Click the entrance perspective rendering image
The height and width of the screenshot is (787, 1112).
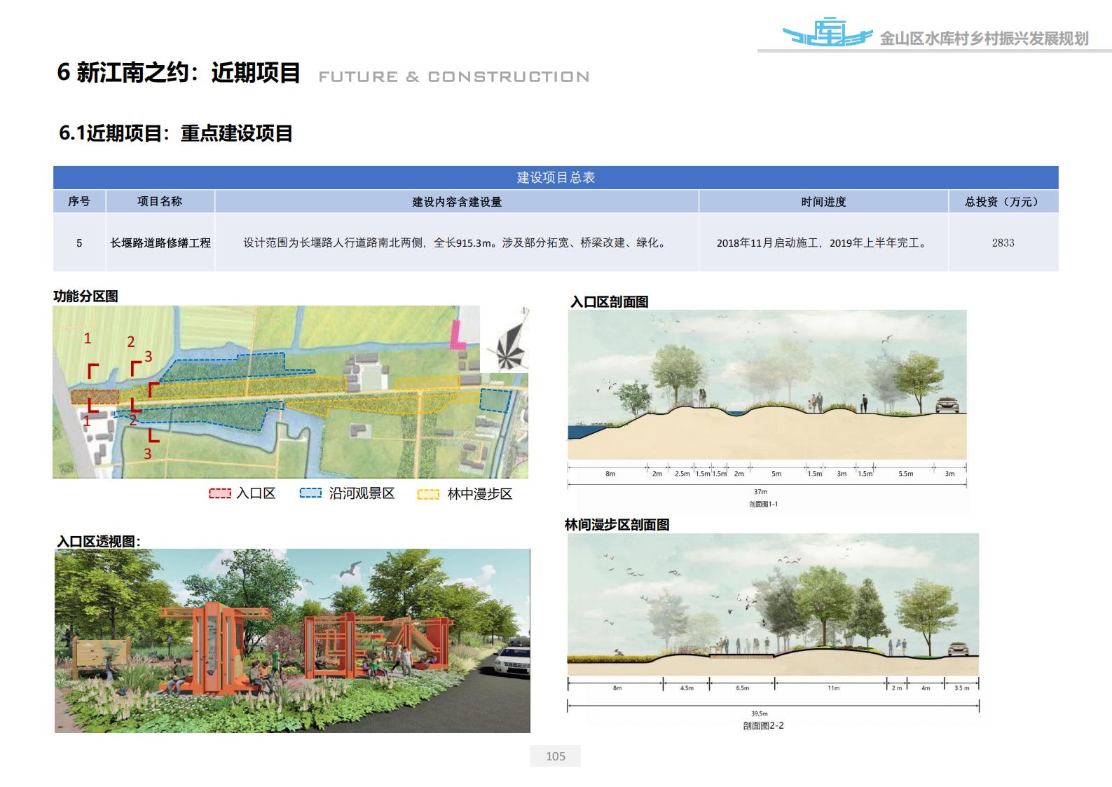pos(292,641)
